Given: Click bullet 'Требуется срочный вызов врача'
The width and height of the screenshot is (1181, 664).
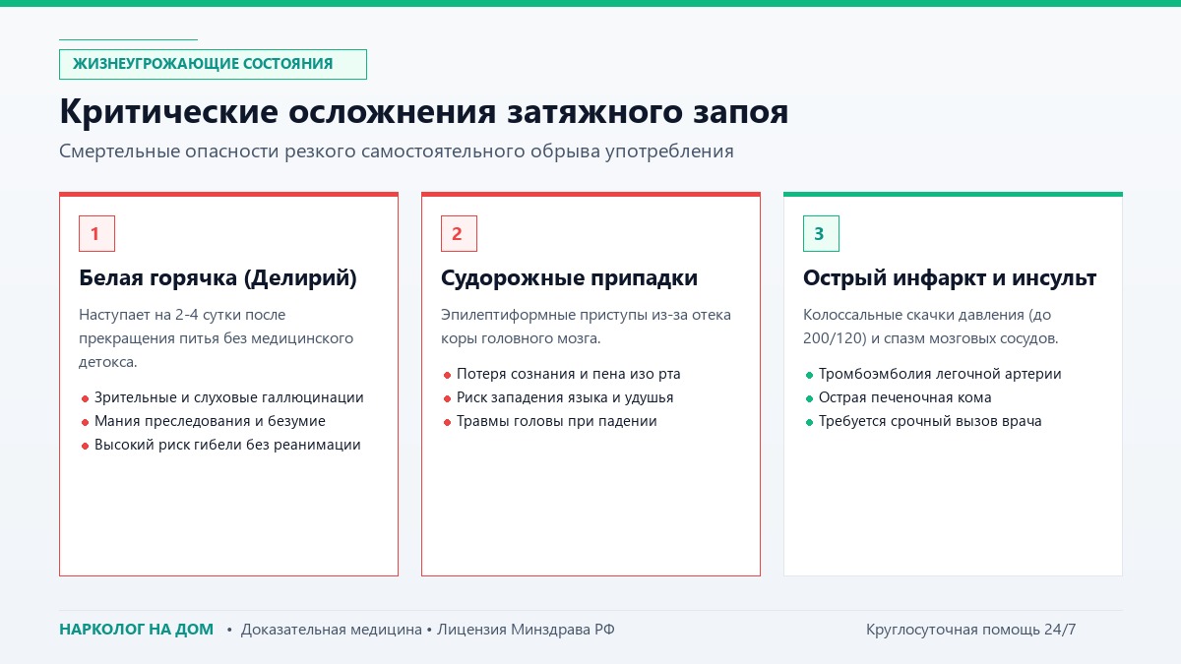Looking at the screenshot, I should coord(923,421).
